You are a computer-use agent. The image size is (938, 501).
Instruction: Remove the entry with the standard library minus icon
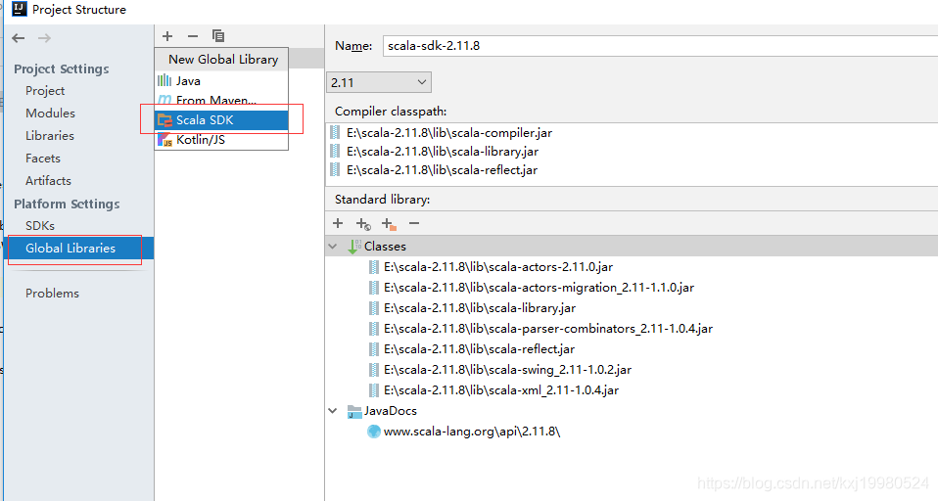pos(414,224)
